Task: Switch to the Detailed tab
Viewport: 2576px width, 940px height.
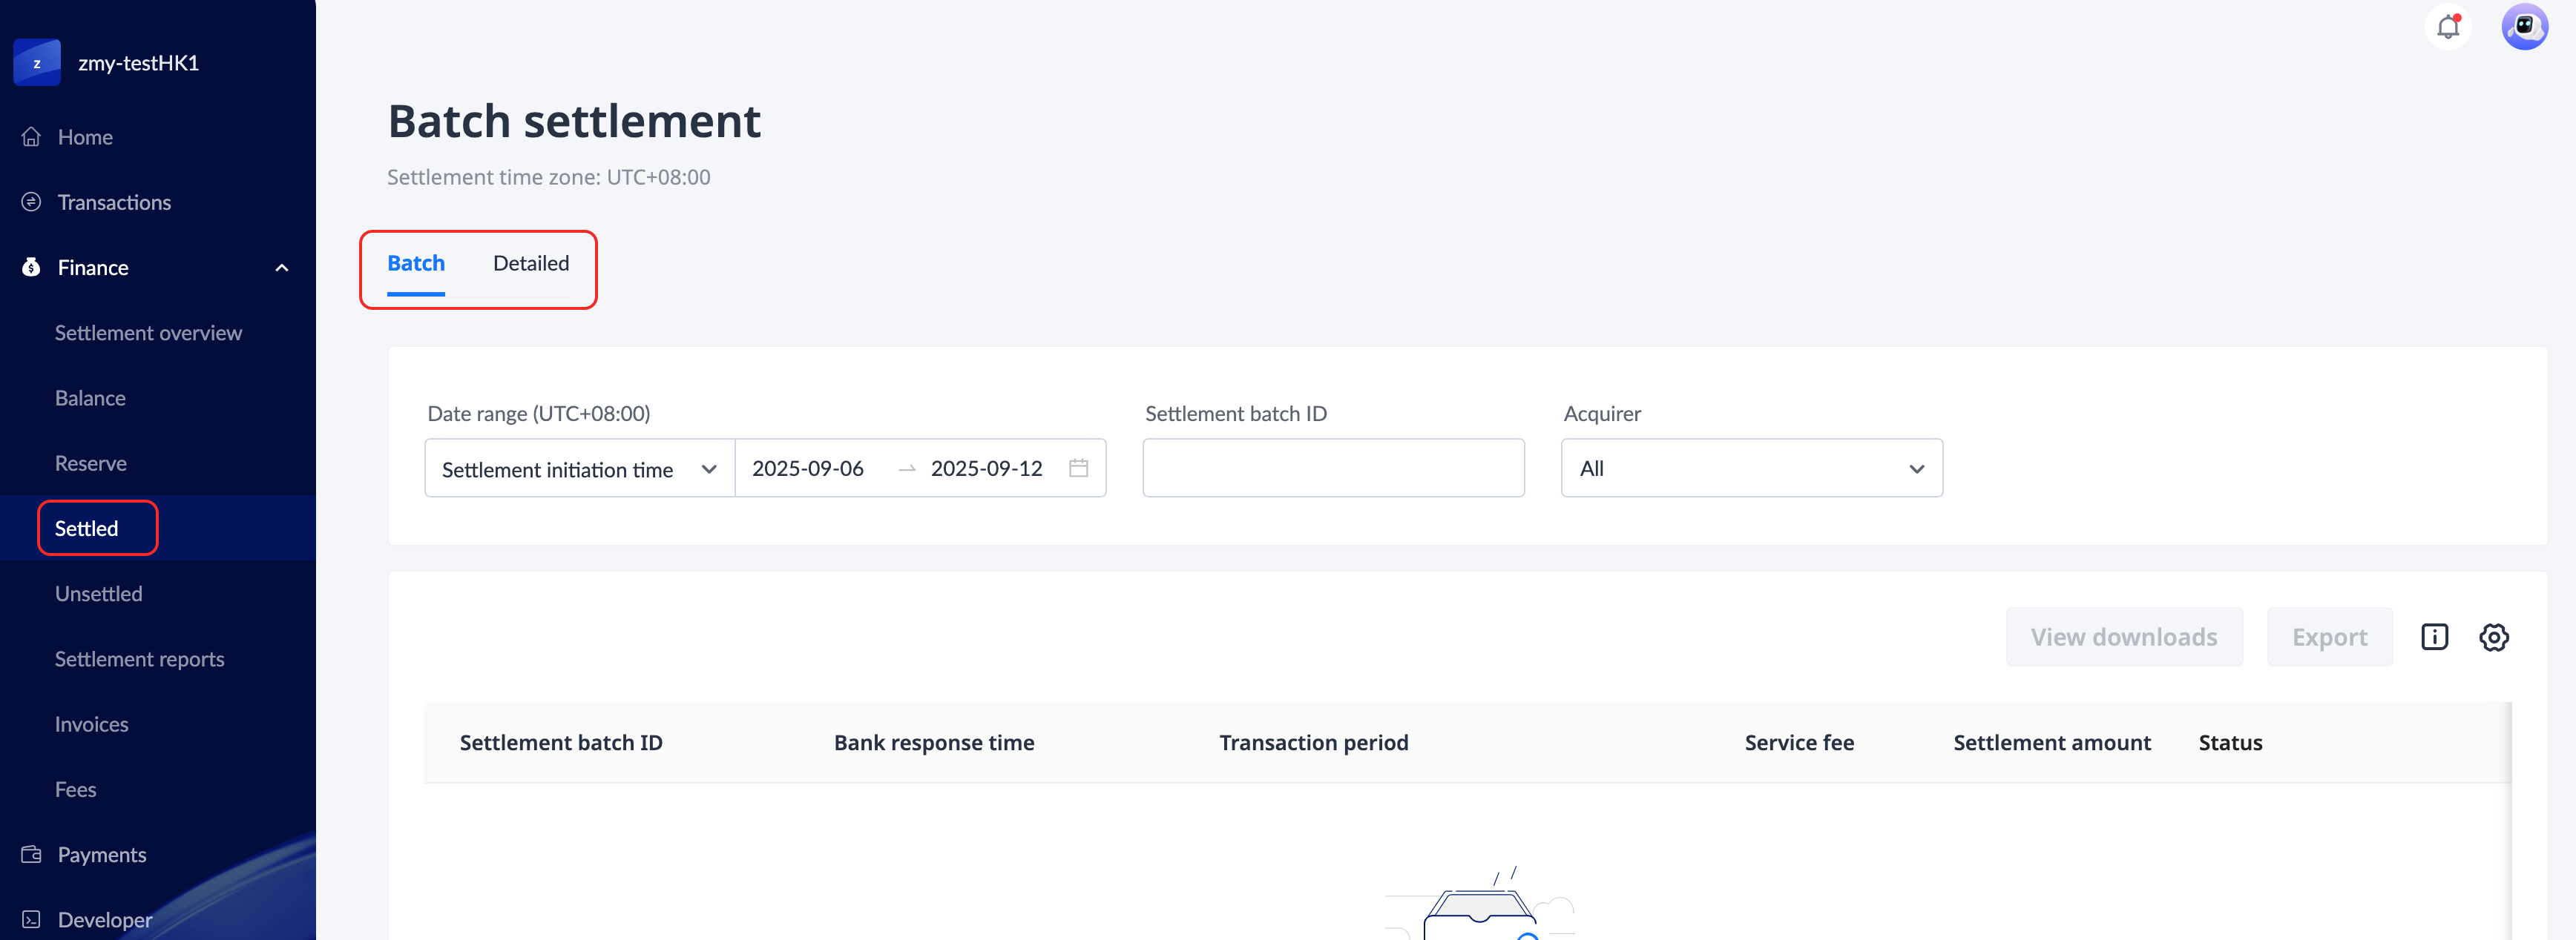Action: (x=531, y=264)
